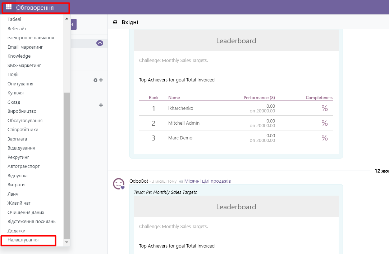This screenshot has width=389, height=254.
Task: Select Склад in the apps menu
Action: pos(14,102)
